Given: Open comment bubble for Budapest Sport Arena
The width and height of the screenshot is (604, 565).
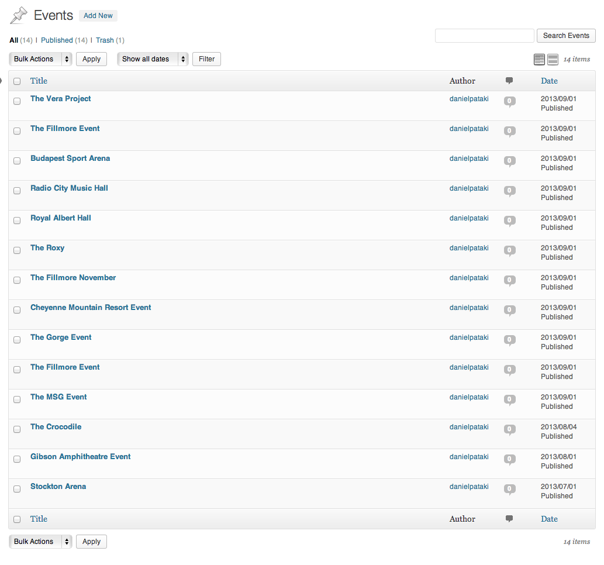Looking at the screenshot, I should coord(510,161).
